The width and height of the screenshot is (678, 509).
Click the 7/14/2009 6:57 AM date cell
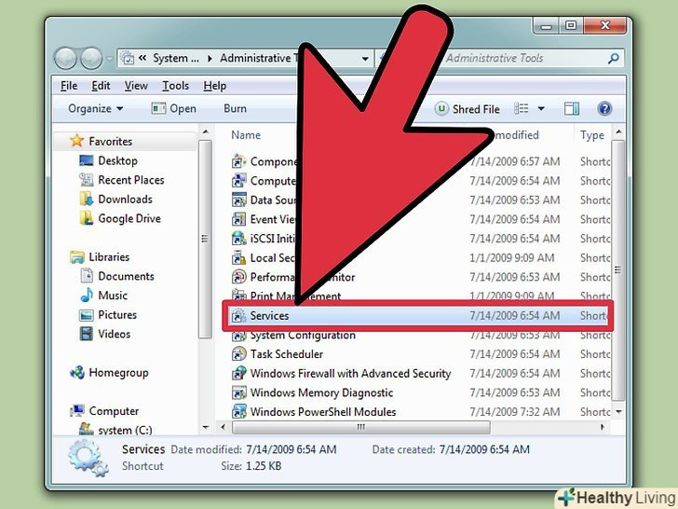[x=514, y=161]
